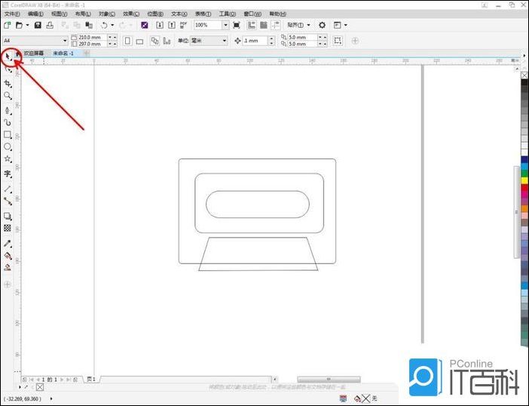
Task: Select the Pick tool in toolbox
Action: 8,55
